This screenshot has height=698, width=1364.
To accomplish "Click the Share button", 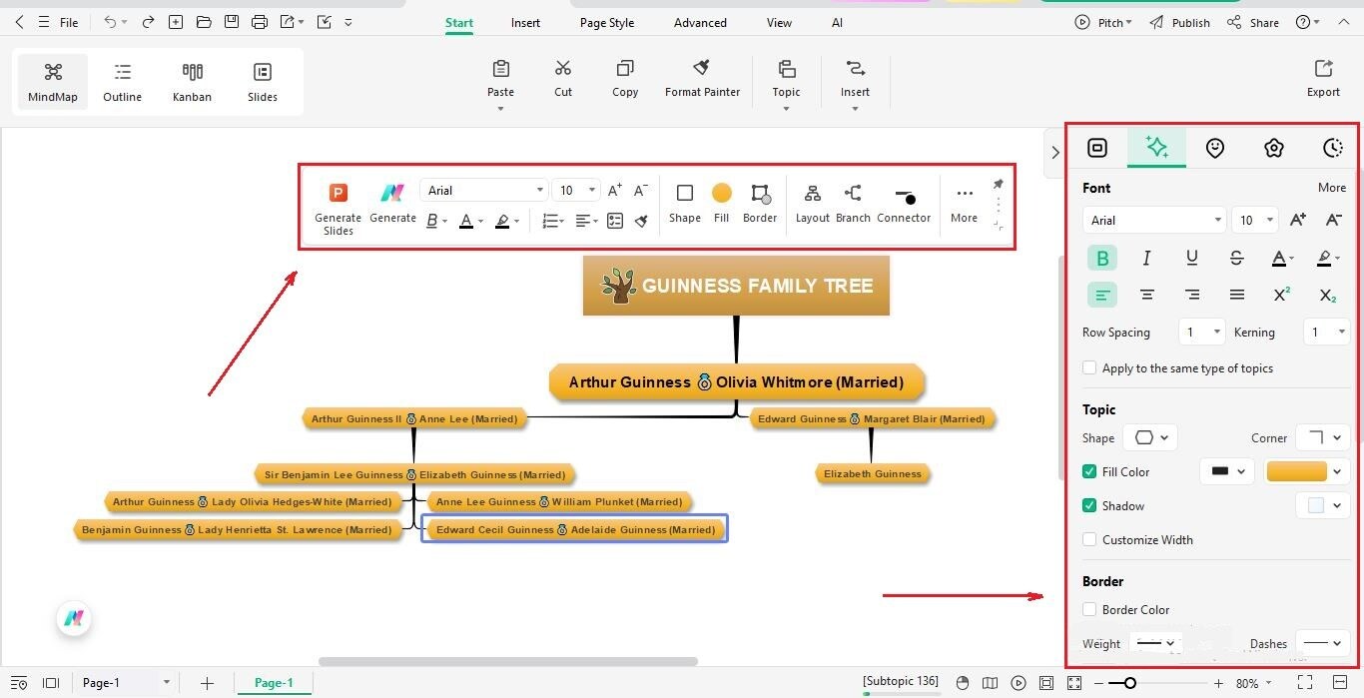I will point(1253,23).
